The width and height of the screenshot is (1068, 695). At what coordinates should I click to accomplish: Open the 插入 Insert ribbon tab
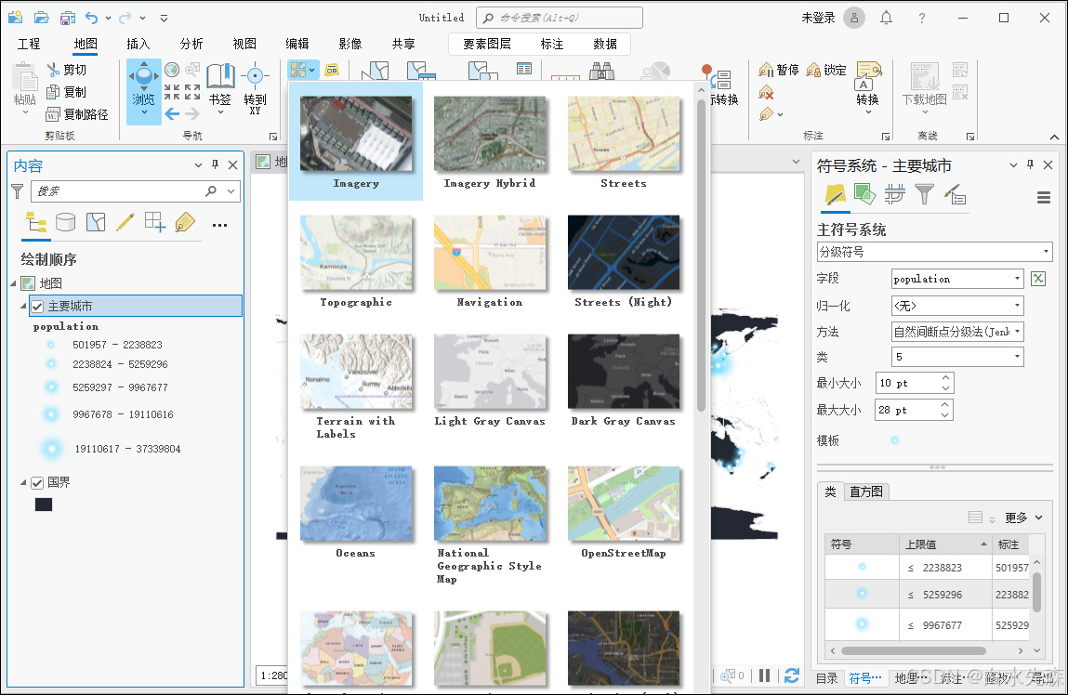click(x=138, y=44)
